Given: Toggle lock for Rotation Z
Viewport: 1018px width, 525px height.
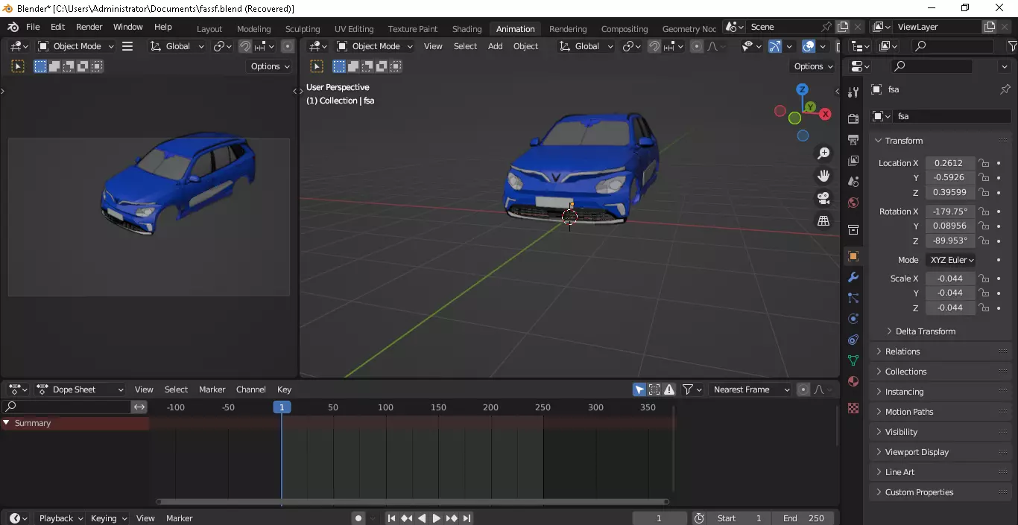Looking at the screenshot, I should point(984,241).
